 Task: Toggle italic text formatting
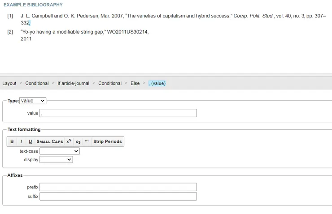pyautogui.click(x=21, y=141)
